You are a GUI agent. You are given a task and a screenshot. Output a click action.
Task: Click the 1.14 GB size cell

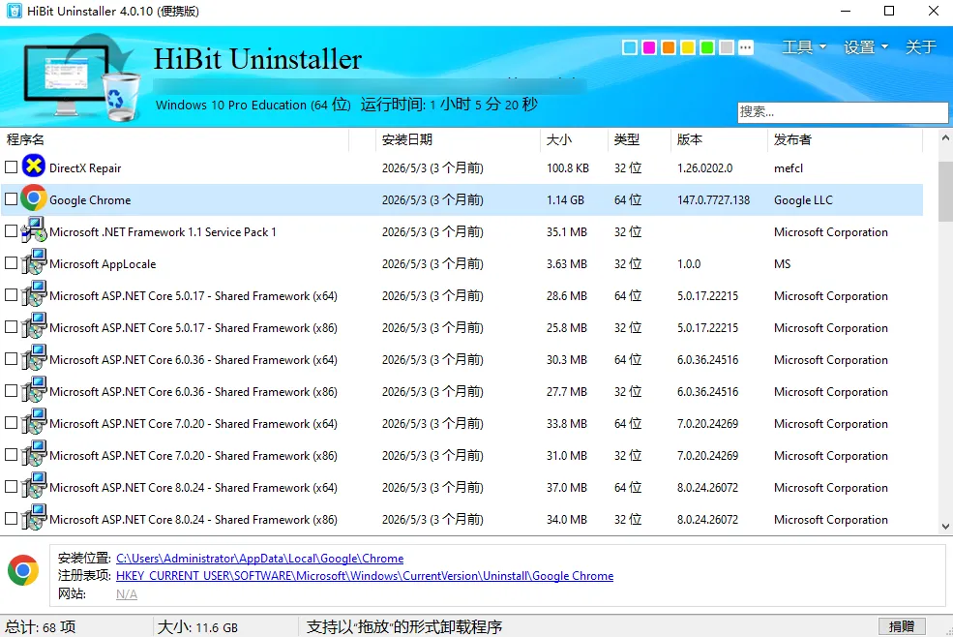(565, 200)
